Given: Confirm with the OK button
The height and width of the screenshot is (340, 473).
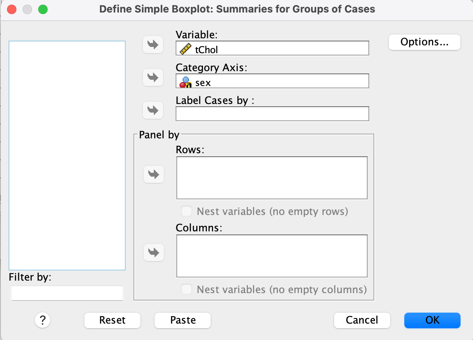Looking at the screenshot, I should click(432, 320).
